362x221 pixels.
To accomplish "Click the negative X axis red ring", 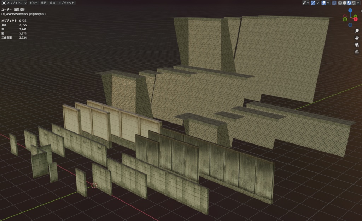I will pyautogui.click(x=345, y=16).
